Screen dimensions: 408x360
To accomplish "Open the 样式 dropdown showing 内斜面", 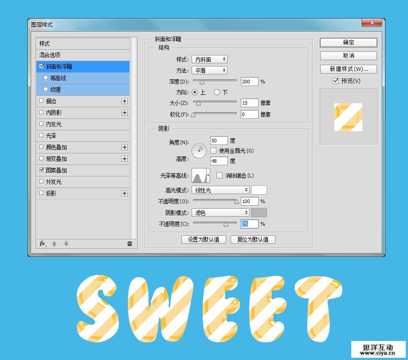I will [209, 59].
